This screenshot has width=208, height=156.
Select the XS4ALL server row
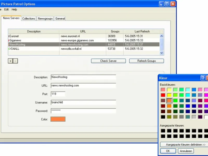pos(34,49)
